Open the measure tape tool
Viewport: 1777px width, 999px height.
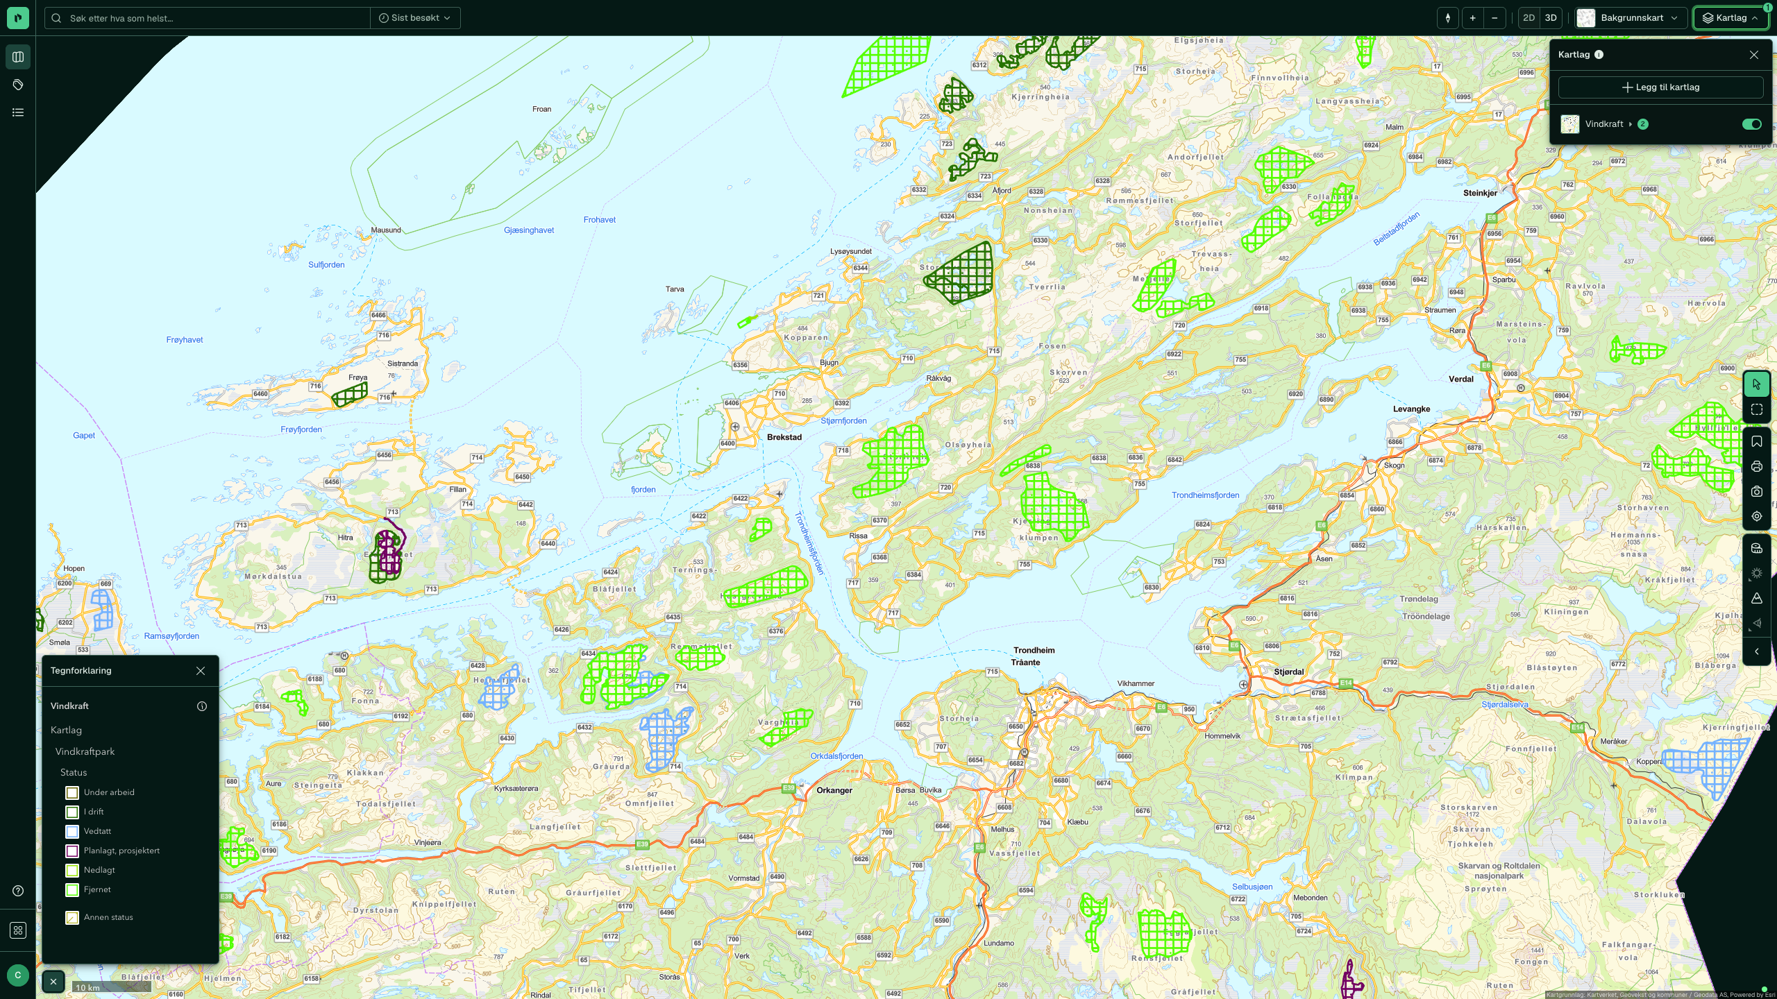click(x=1757, y=548)
